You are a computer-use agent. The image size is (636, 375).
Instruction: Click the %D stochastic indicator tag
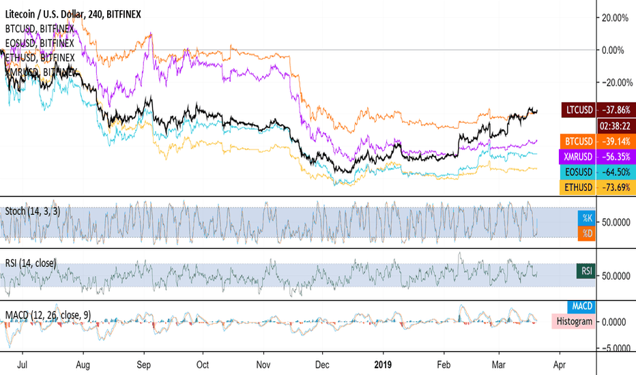click(x=586, y=233)
